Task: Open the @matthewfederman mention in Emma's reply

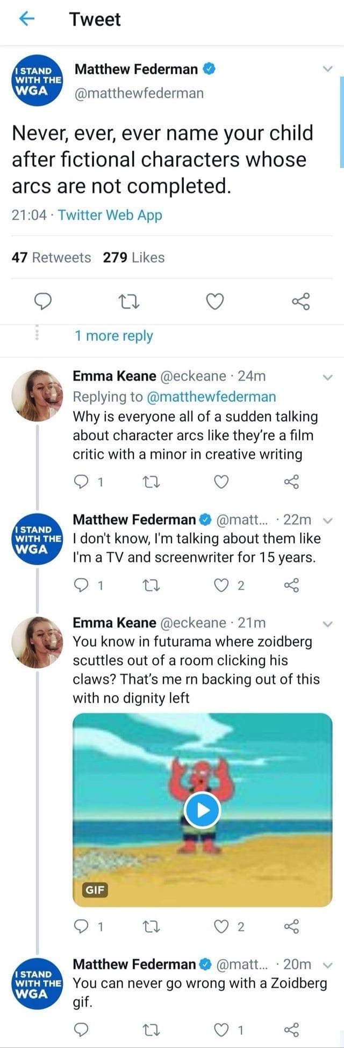Action: 211,397
